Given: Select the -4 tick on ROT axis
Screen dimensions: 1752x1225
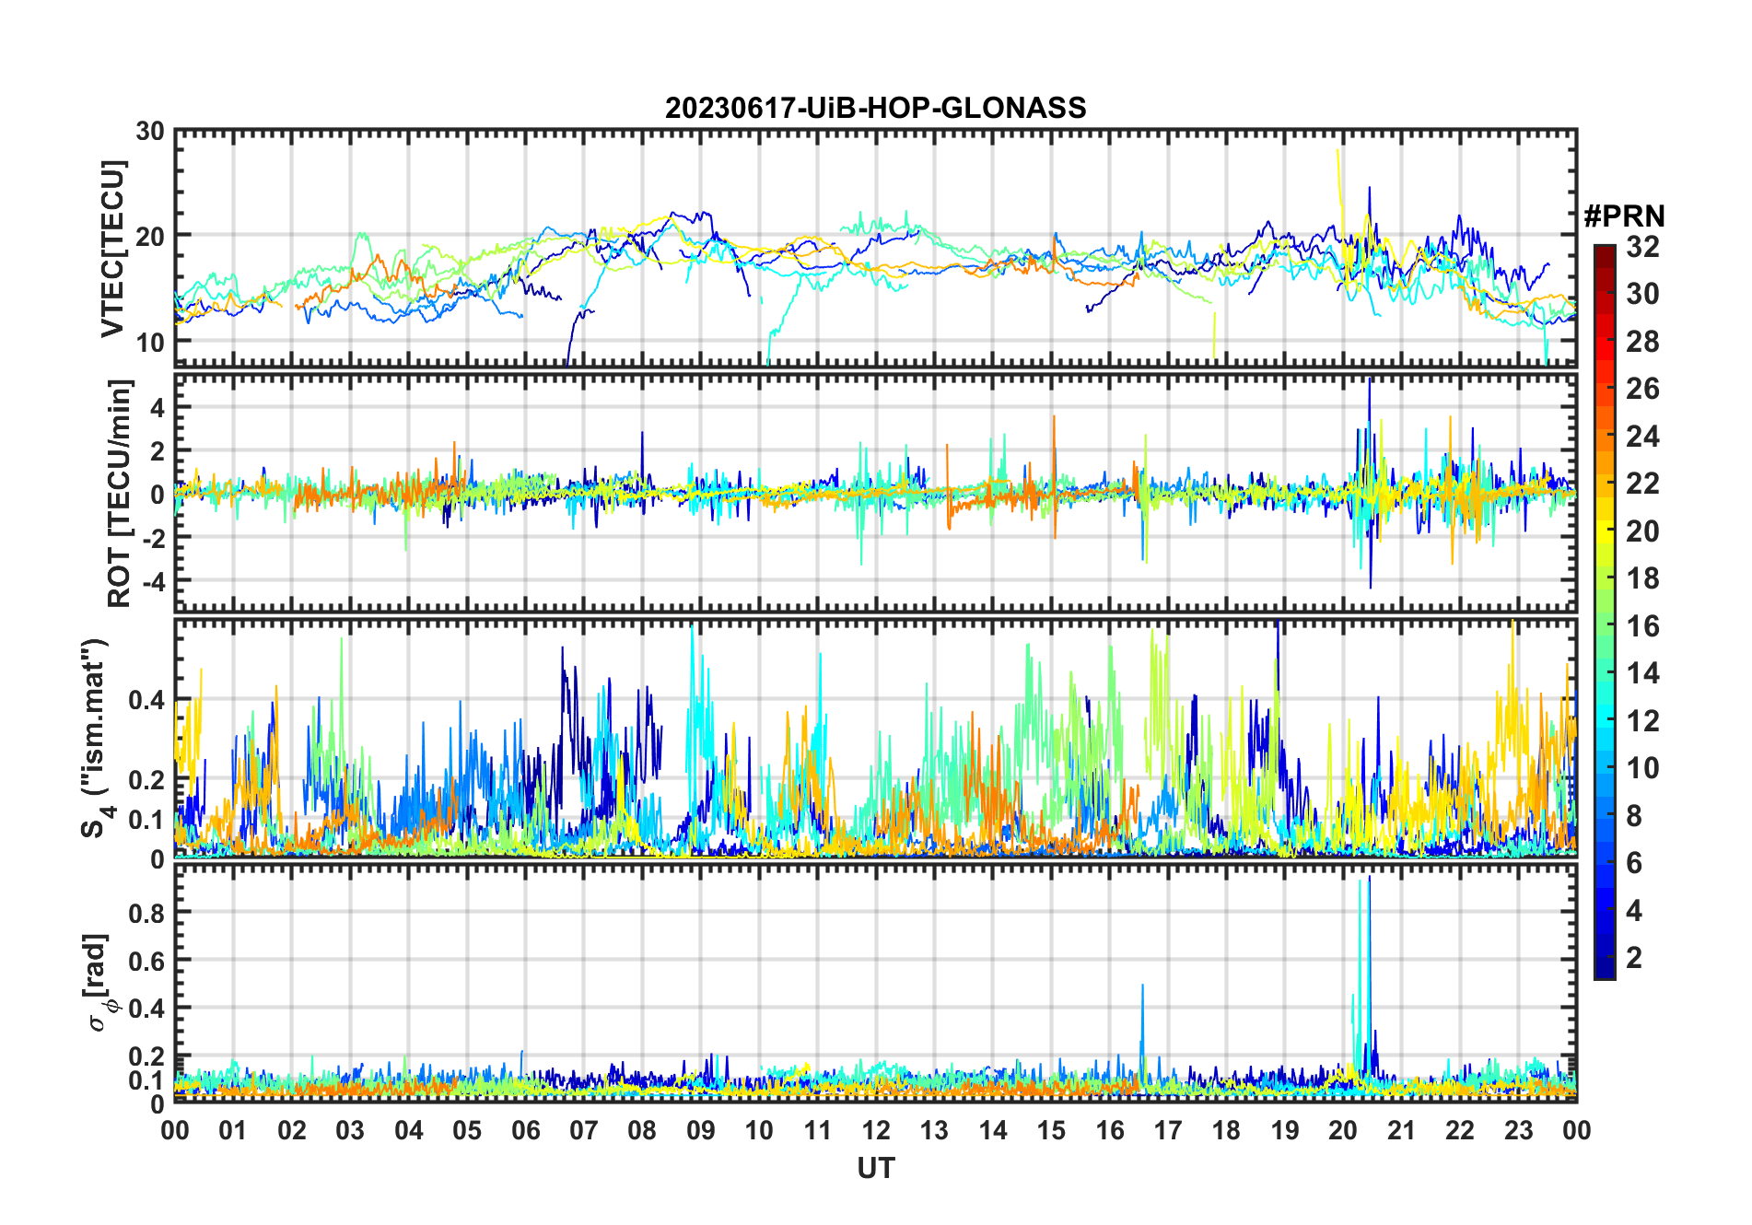Looking at the screenshot, I should [x=153, y=581].
